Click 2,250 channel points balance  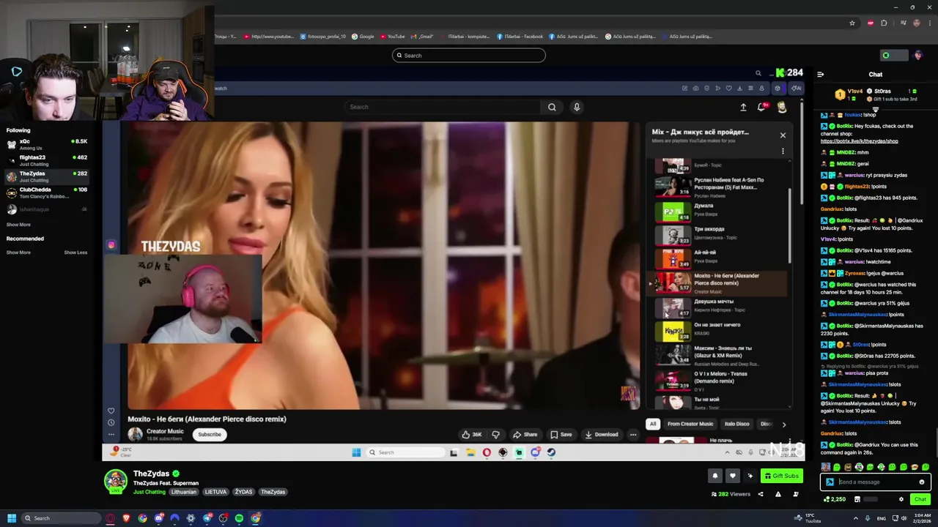(x=835, y=499)
